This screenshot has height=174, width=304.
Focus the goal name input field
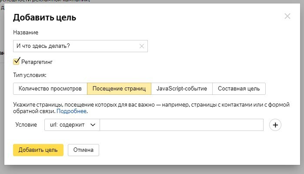tap(76, 46)
